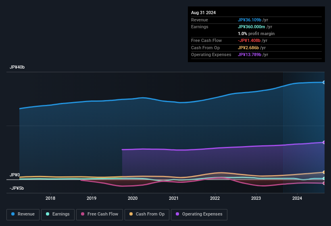Screen dimensions: 331x226
Task: Click the Operating Expenses line end marker
Action: coord(324,142)
